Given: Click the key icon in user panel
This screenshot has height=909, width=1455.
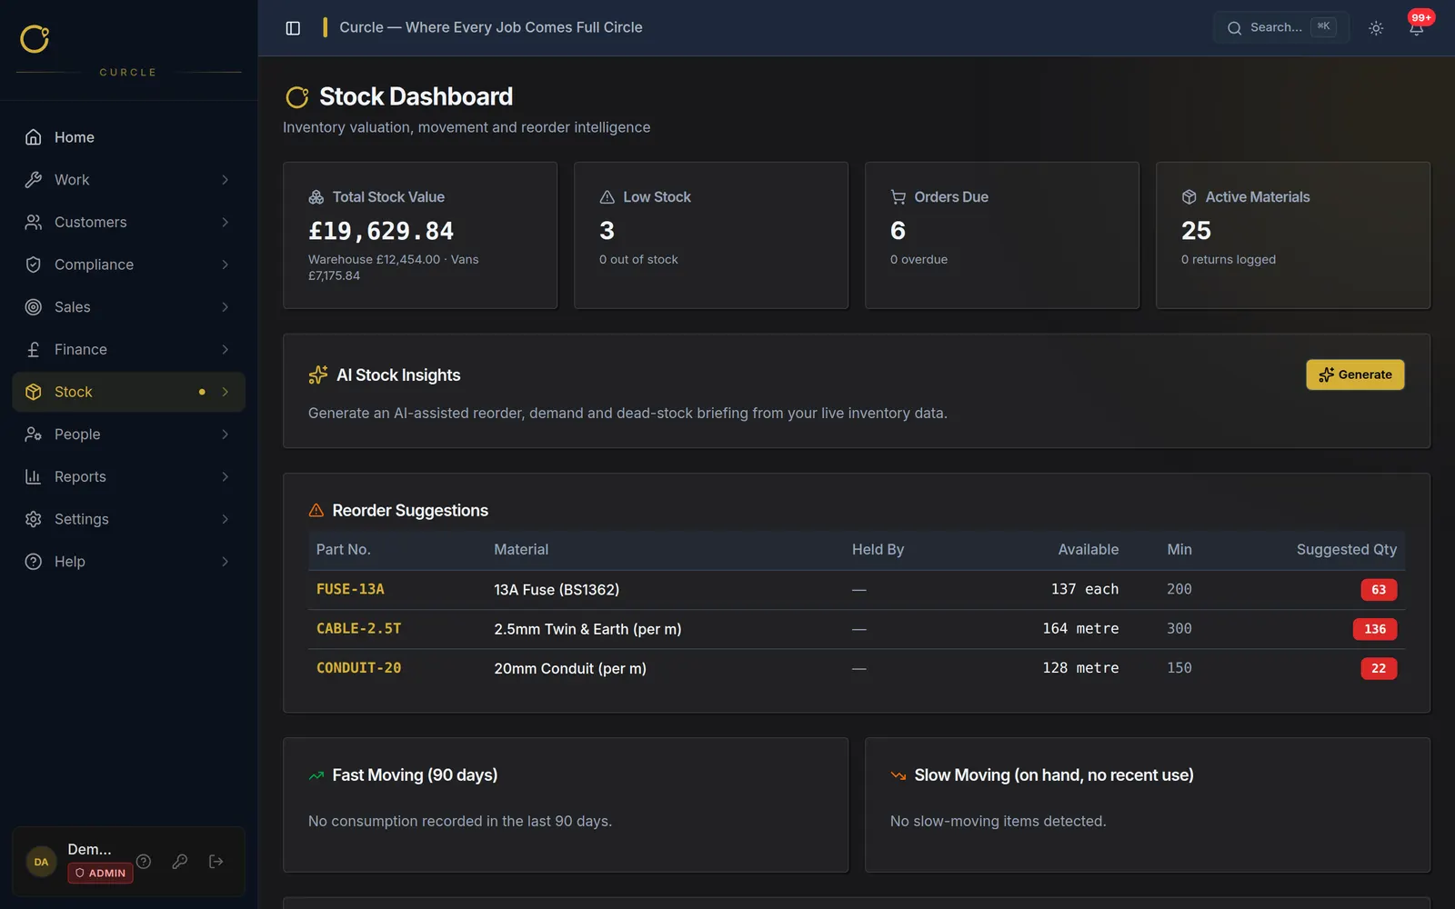Looking at the screenshot, I should pos(180,861).
